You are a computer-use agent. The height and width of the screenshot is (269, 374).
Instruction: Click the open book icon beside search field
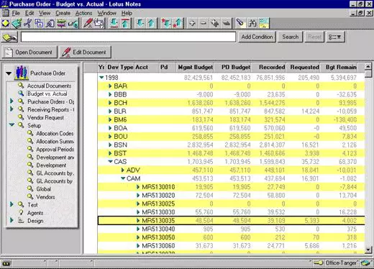pos(10,37)
